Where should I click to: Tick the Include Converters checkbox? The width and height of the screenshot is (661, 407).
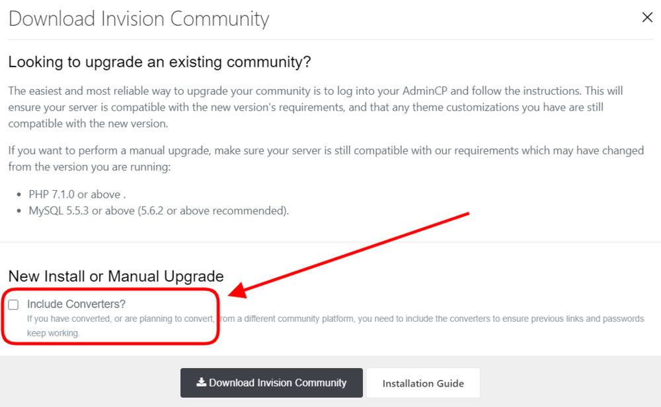click(x=13, y=305)
